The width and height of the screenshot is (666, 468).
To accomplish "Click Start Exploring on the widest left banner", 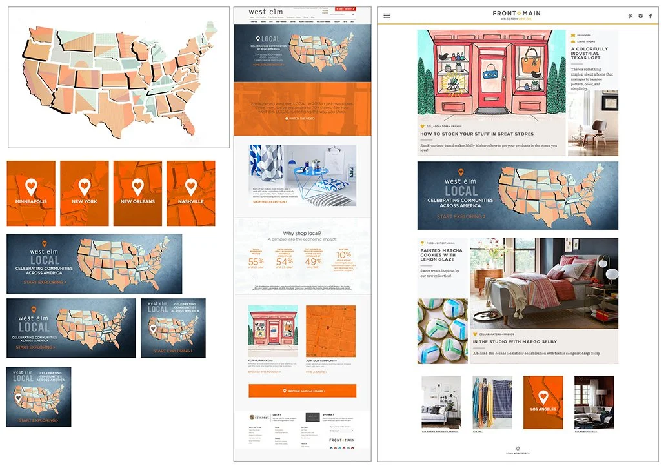I will (x=44, y=283).
